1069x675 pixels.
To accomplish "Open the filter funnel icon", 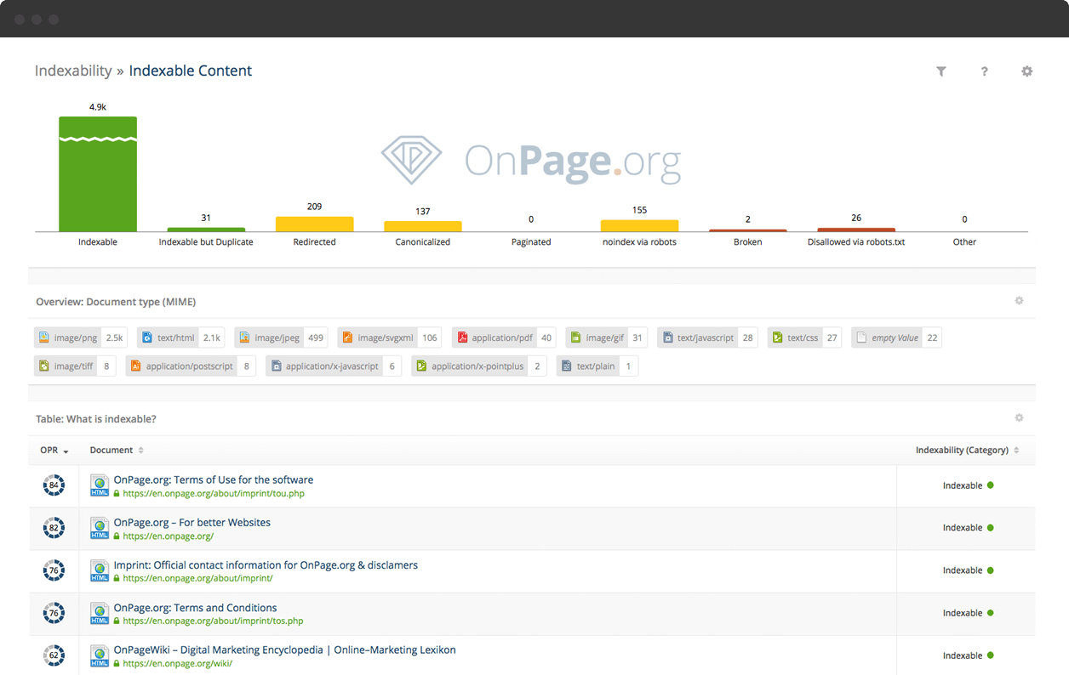I will pyautogui.click(x=941, y=71).
